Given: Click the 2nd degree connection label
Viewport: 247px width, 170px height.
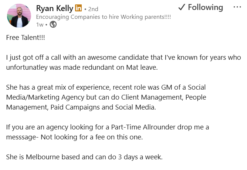Looking at the screenshot, I should click(x=93, y=9).
